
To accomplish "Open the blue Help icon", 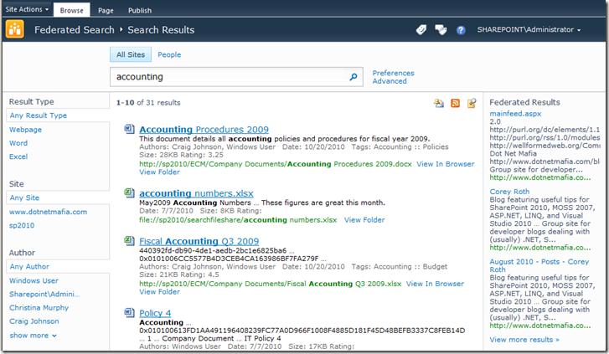I will (x=461, y=30).
